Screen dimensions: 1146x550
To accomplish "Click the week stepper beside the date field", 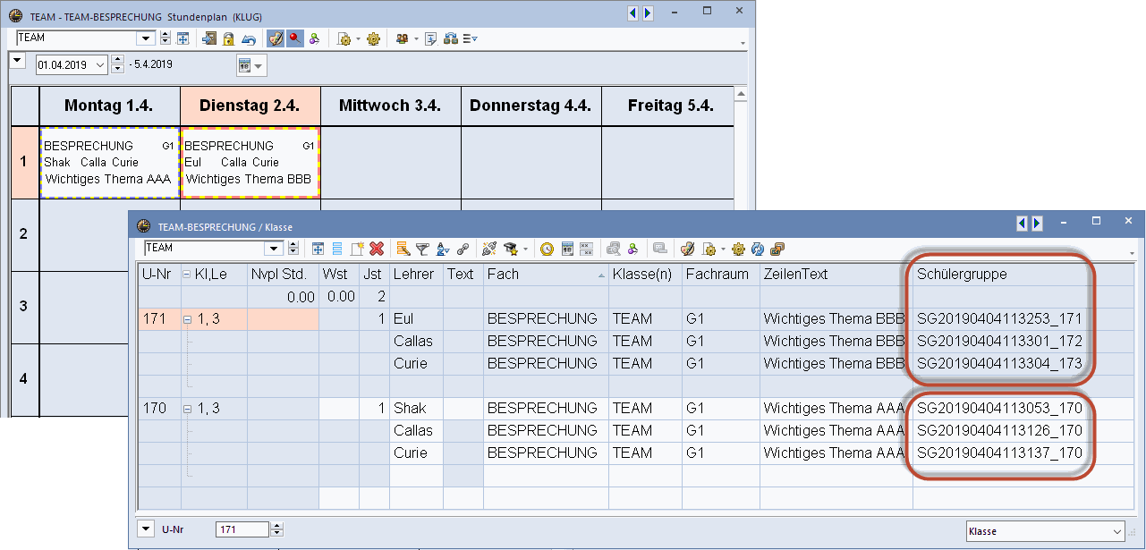I will (117, 65).
